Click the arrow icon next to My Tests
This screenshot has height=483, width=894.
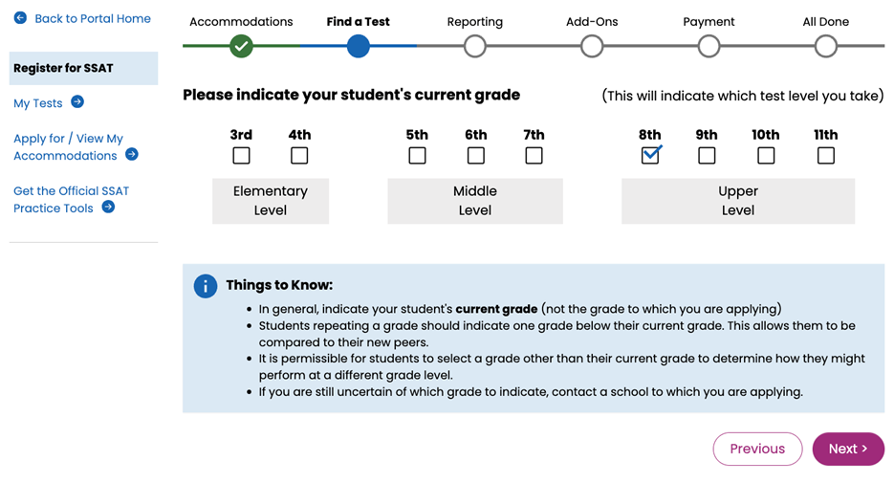tap(77, 102)
